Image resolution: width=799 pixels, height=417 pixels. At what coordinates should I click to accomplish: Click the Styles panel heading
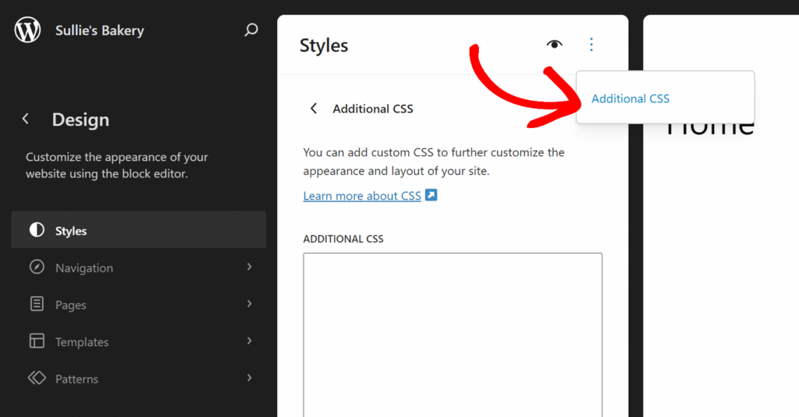point(324,45)
